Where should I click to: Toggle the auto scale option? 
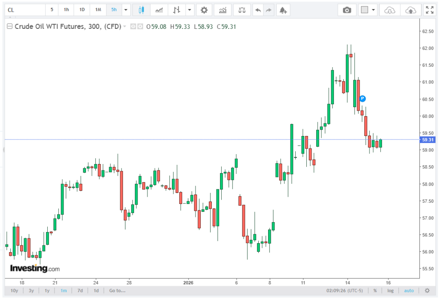click(409, 291)
